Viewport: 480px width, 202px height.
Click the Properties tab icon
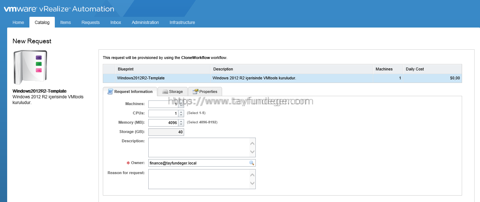click(x=195, y=92)
